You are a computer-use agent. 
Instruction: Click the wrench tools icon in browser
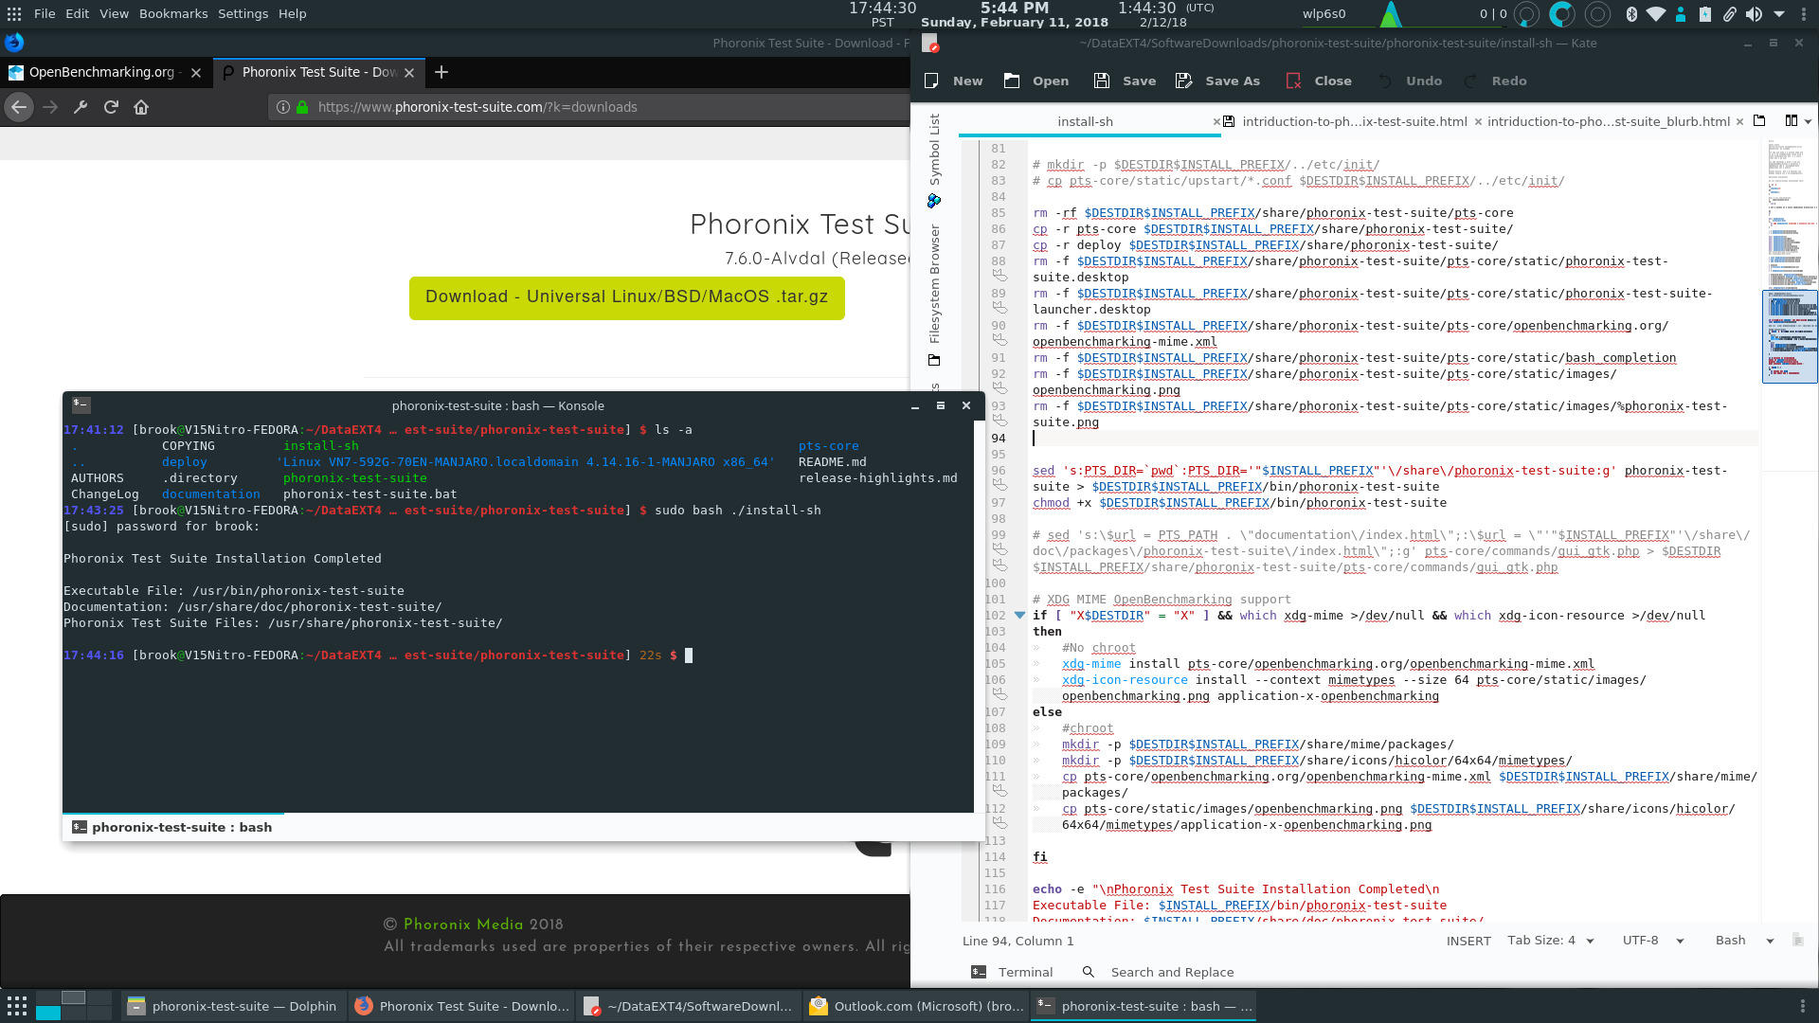click(81, 107)
